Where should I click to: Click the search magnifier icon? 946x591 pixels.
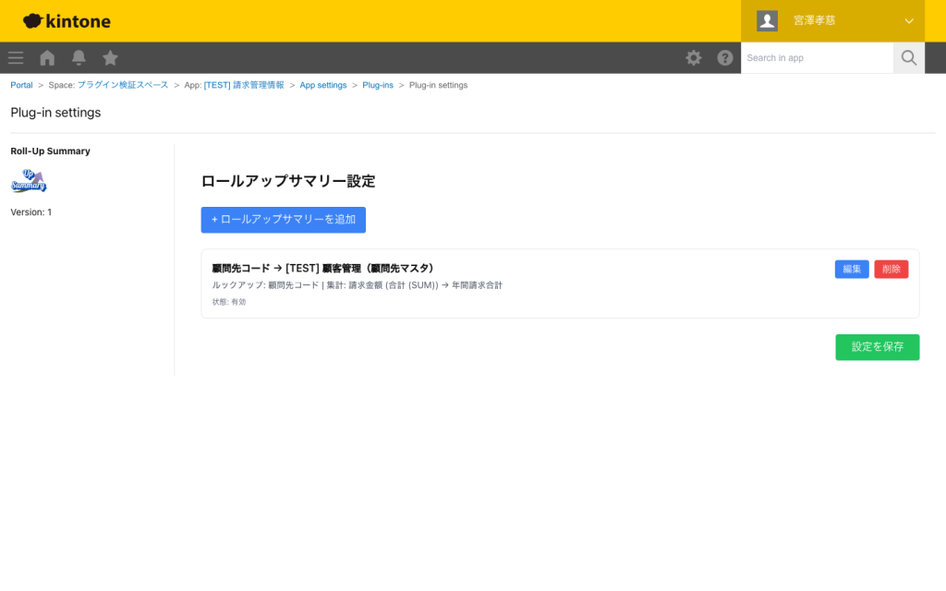tap(908, 57)
